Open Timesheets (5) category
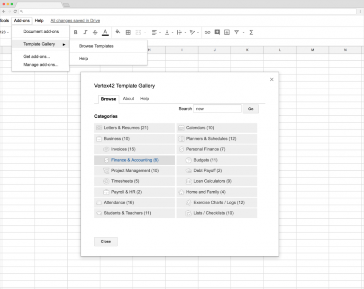 click(x=135, y=181)
